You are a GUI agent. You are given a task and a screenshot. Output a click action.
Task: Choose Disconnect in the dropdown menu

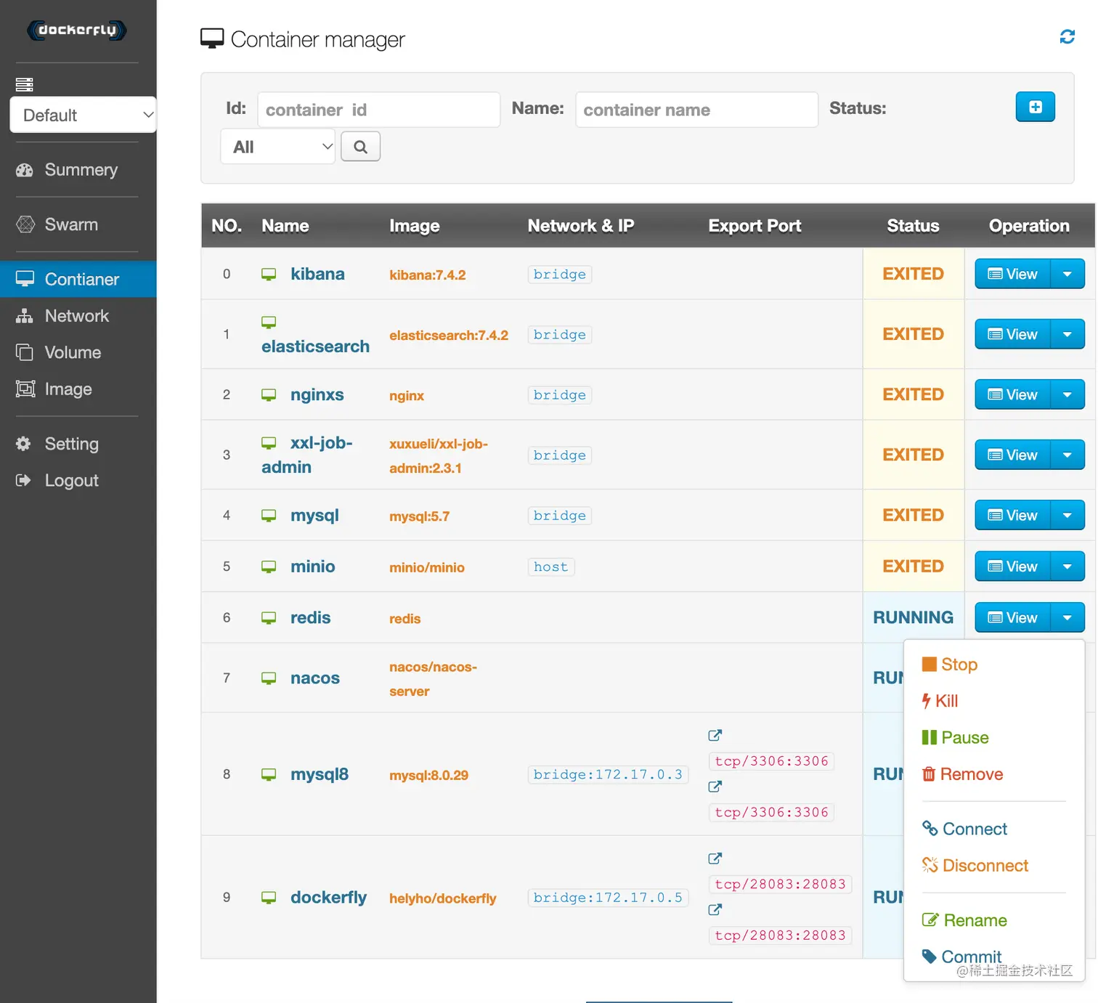click(975, 865)
